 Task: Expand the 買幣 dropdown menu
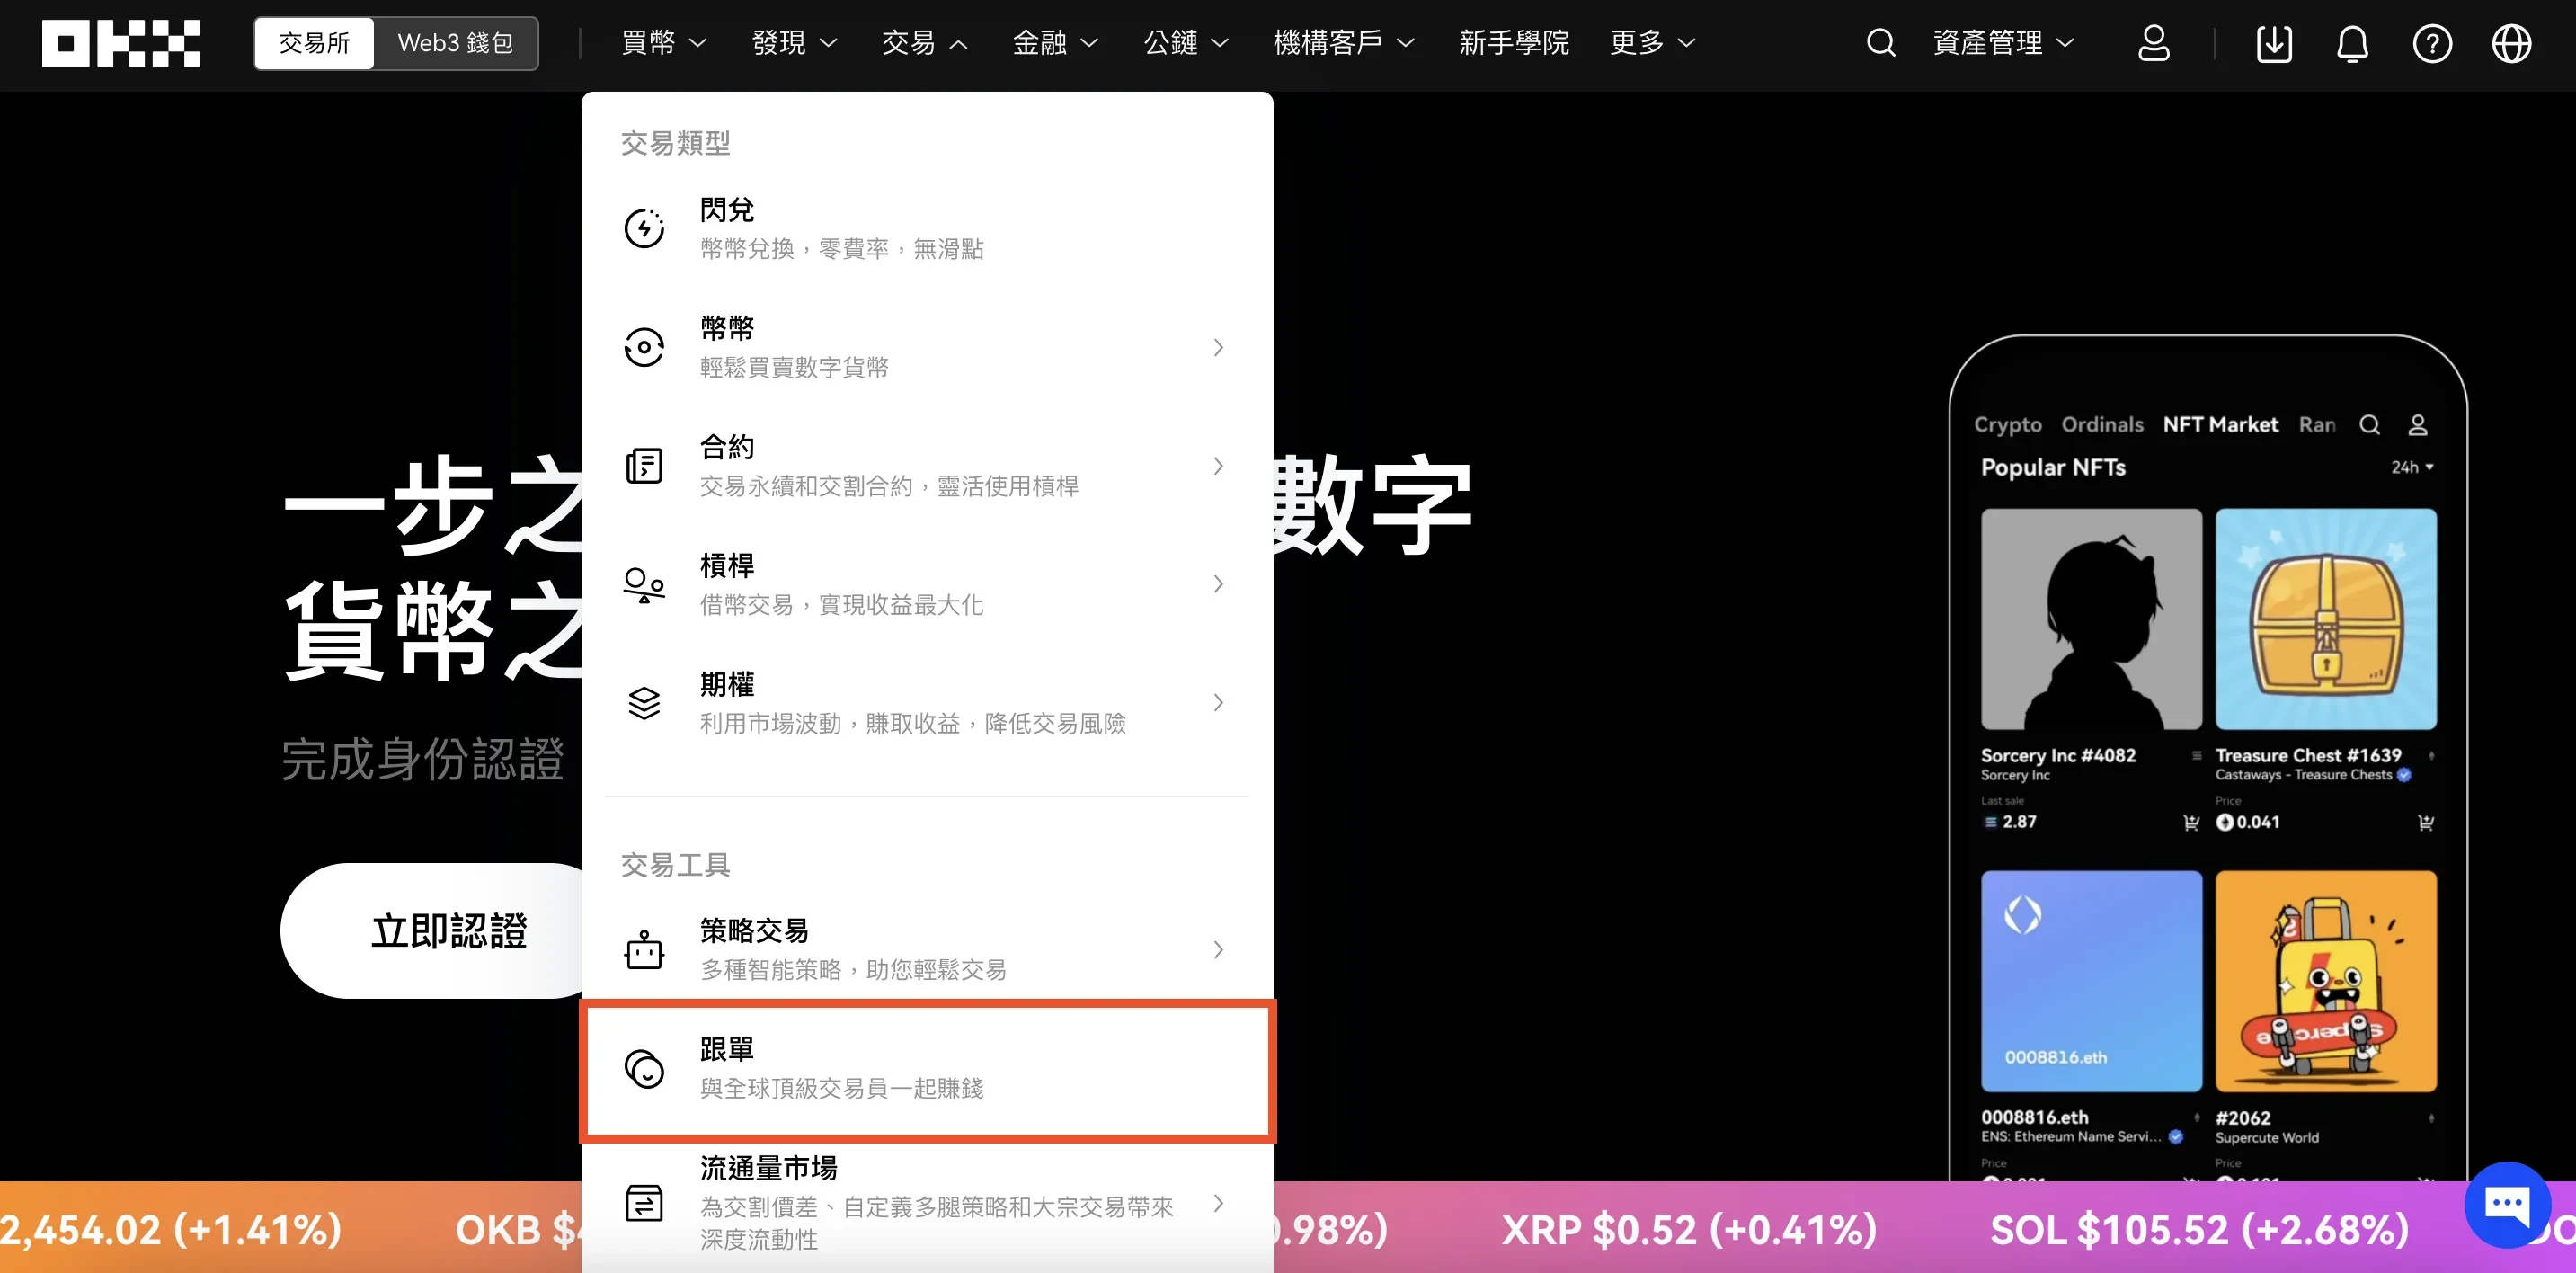click(664, 43)
